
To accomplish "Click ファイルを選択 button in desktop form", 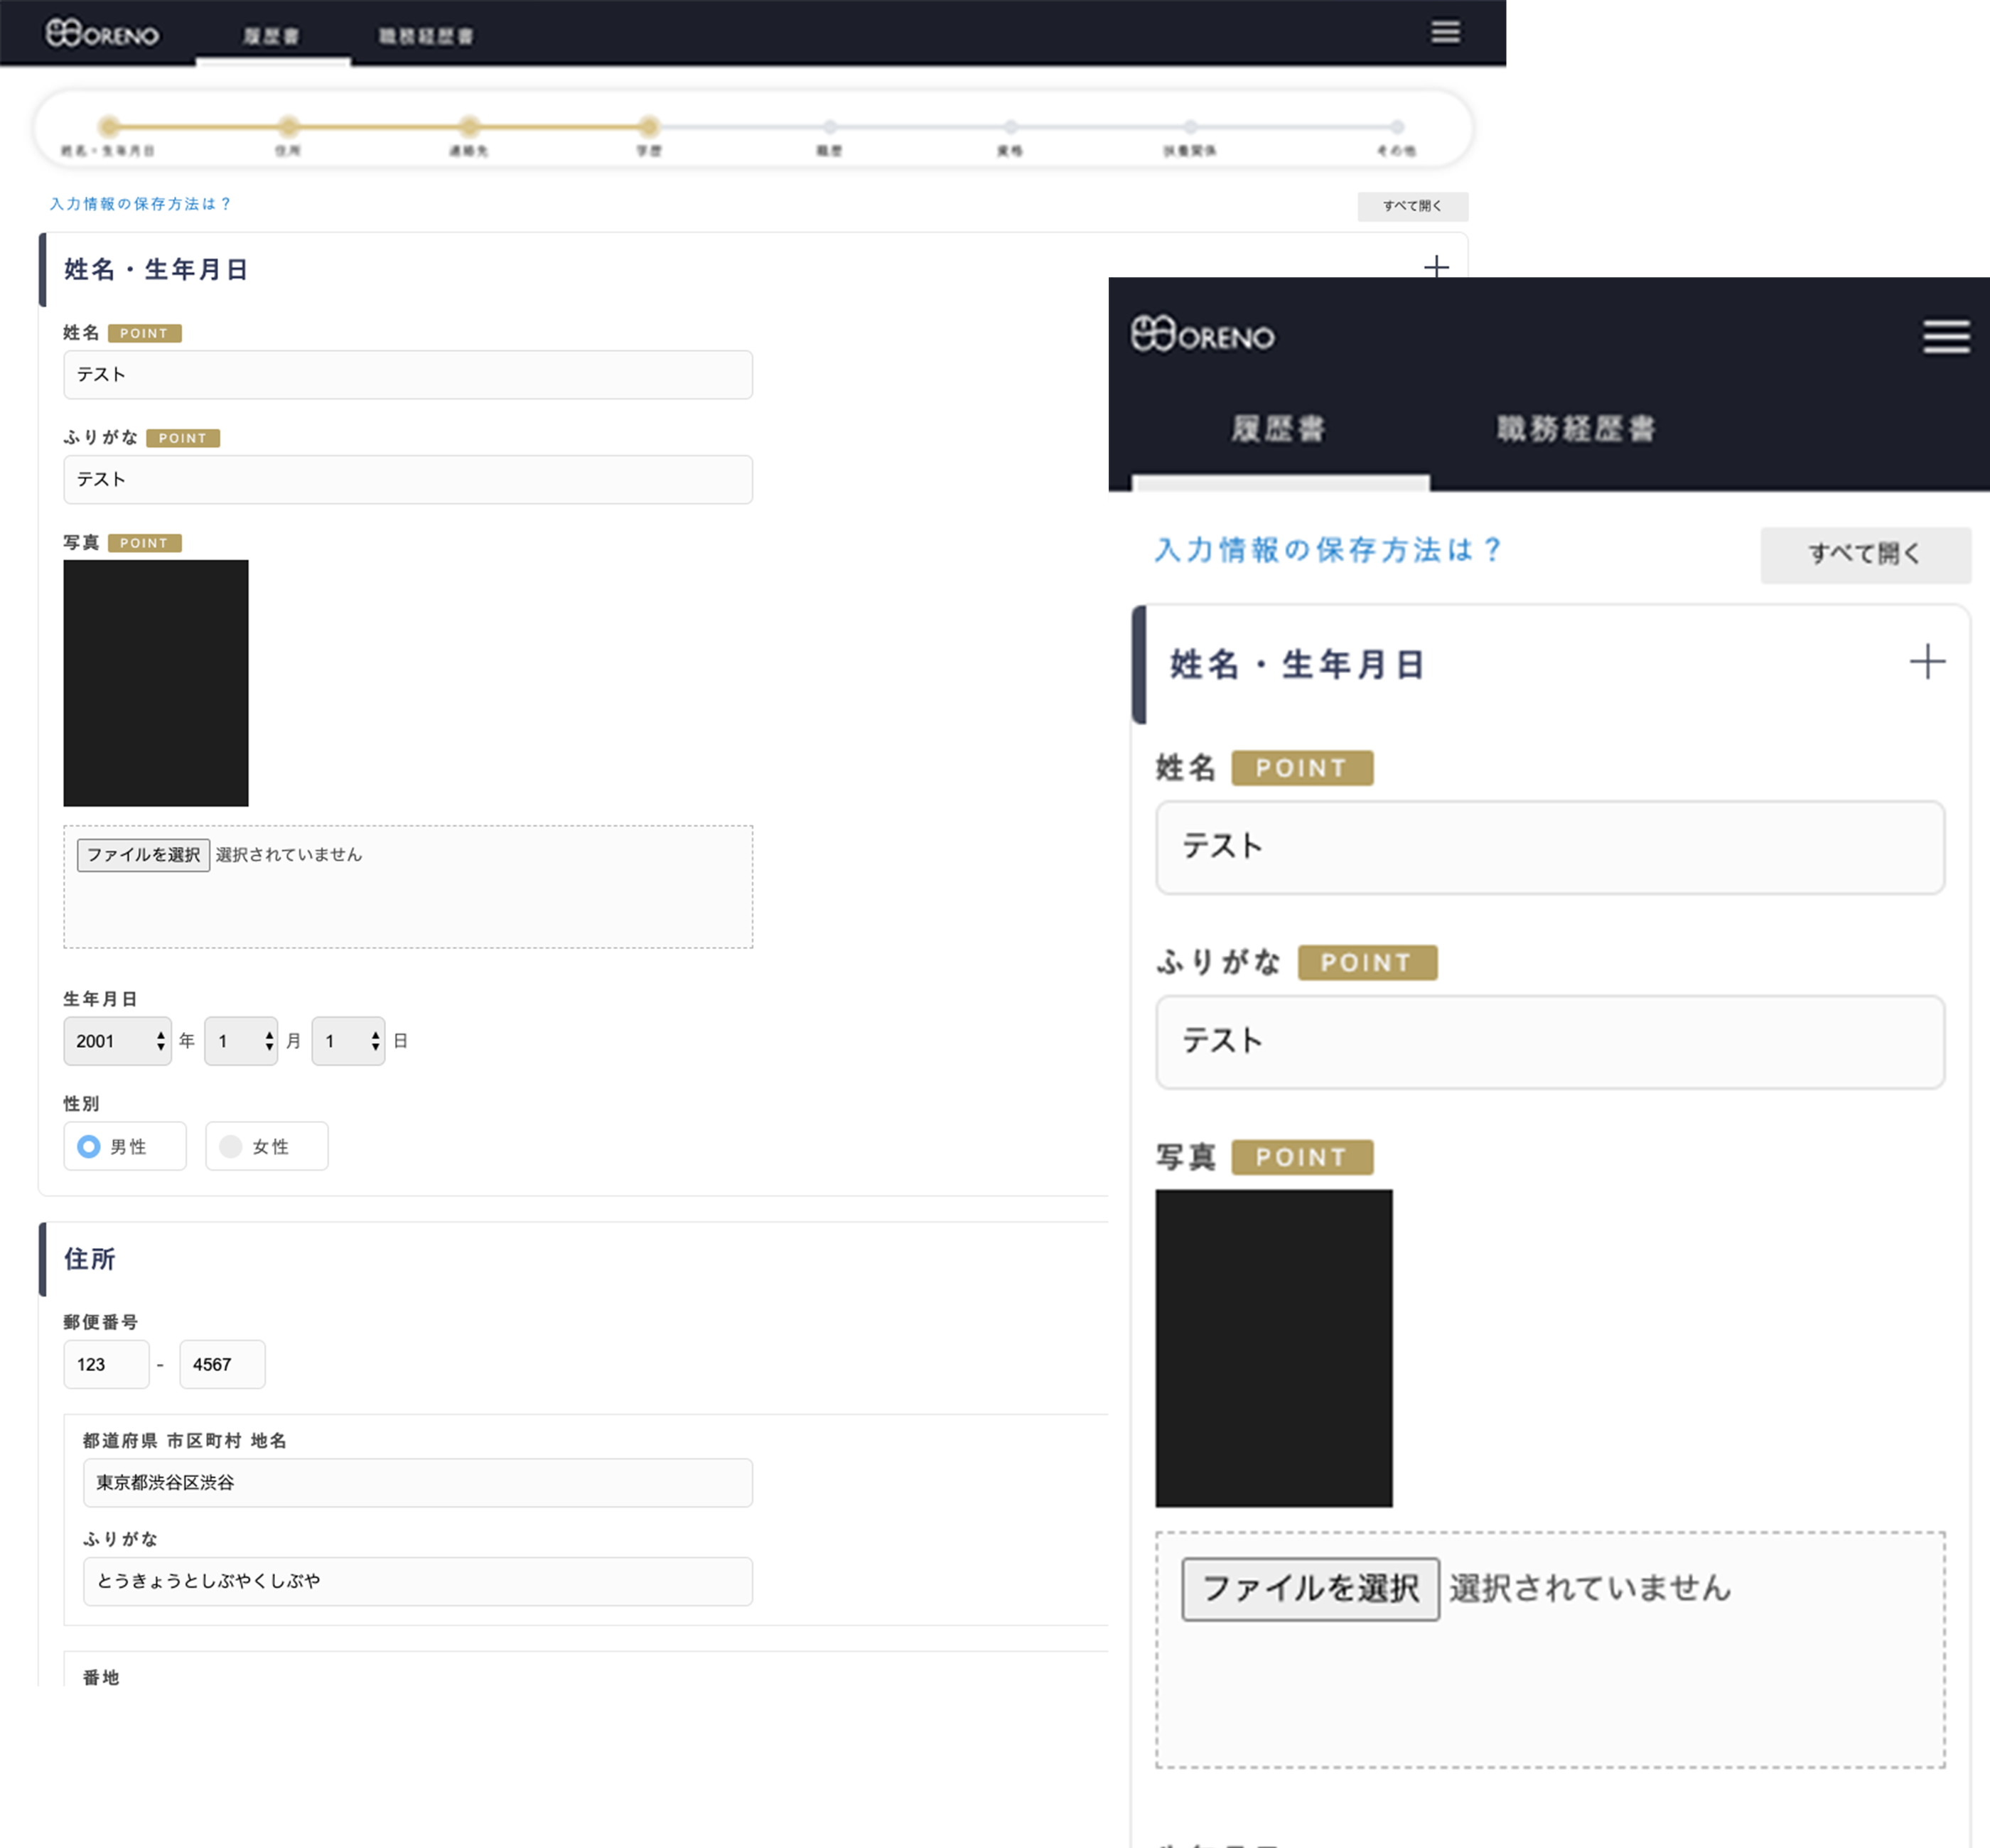I will pyautogui.click(x=143, y=855).
